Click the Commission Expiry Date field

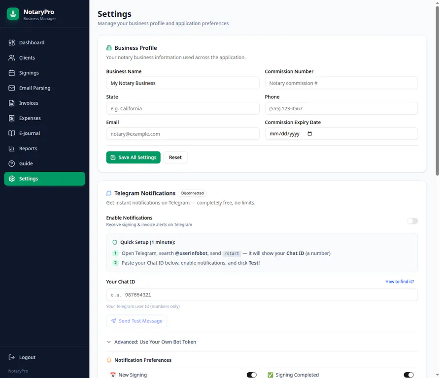341,134
